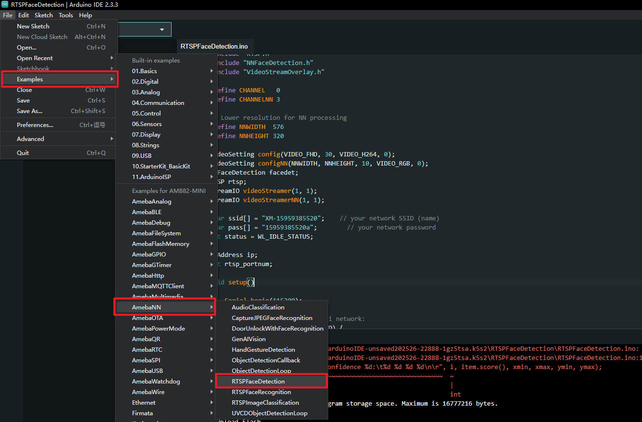Expand the 11.ArduinoISP examples

pos(166,177)
